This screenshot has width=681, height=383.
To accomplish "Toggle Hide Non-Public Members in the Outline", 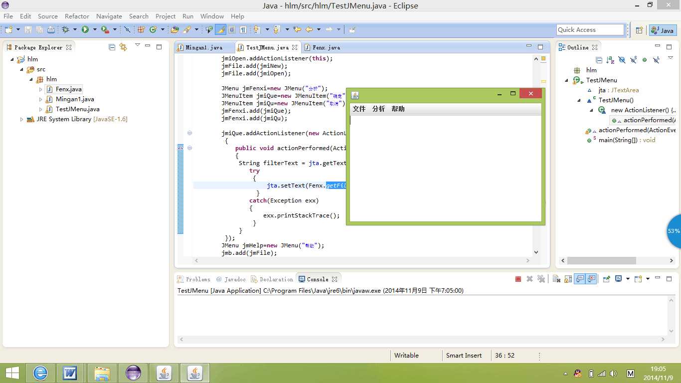I will (645, 60).
